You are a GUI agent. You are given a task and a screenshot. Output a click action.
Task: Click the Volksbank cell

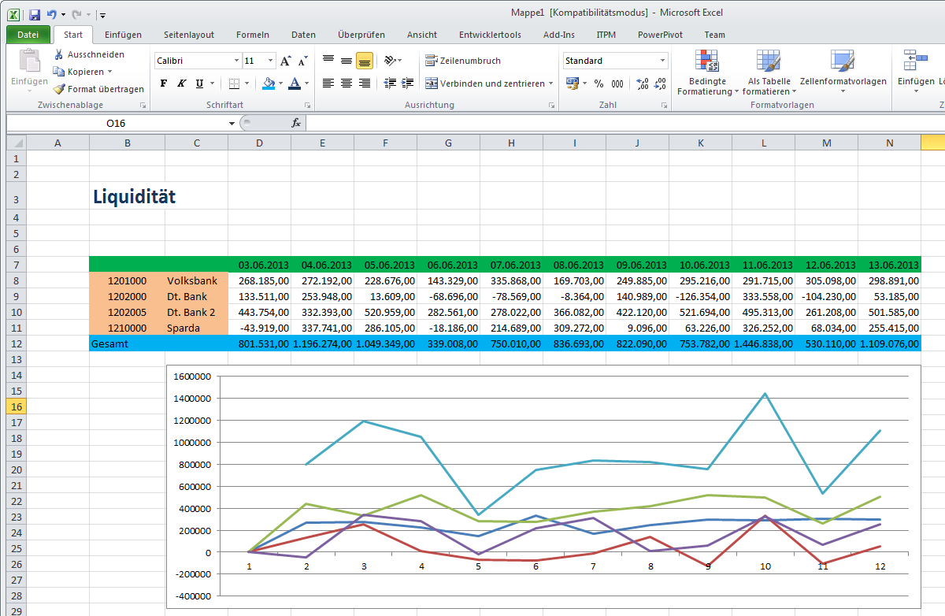click(x=196, y=280)
